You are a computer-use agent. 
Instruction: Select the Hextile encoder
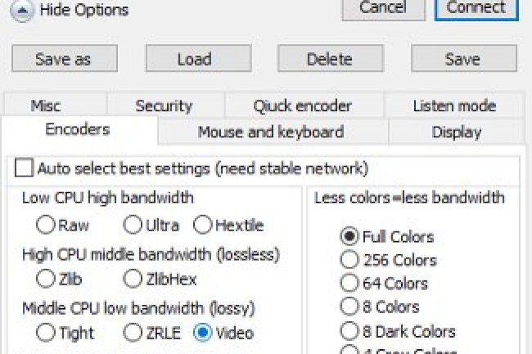click(x=202, y=224)
